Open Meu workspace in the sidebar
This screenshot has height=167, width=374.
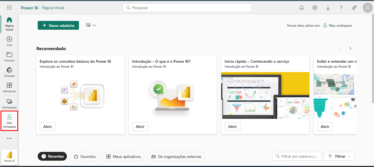(9, 121)
